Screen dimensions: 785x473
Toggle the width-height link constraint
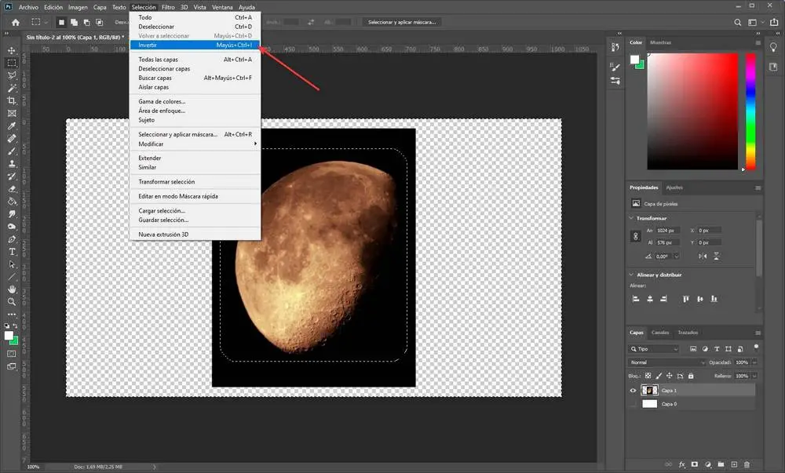coord(635,235)
